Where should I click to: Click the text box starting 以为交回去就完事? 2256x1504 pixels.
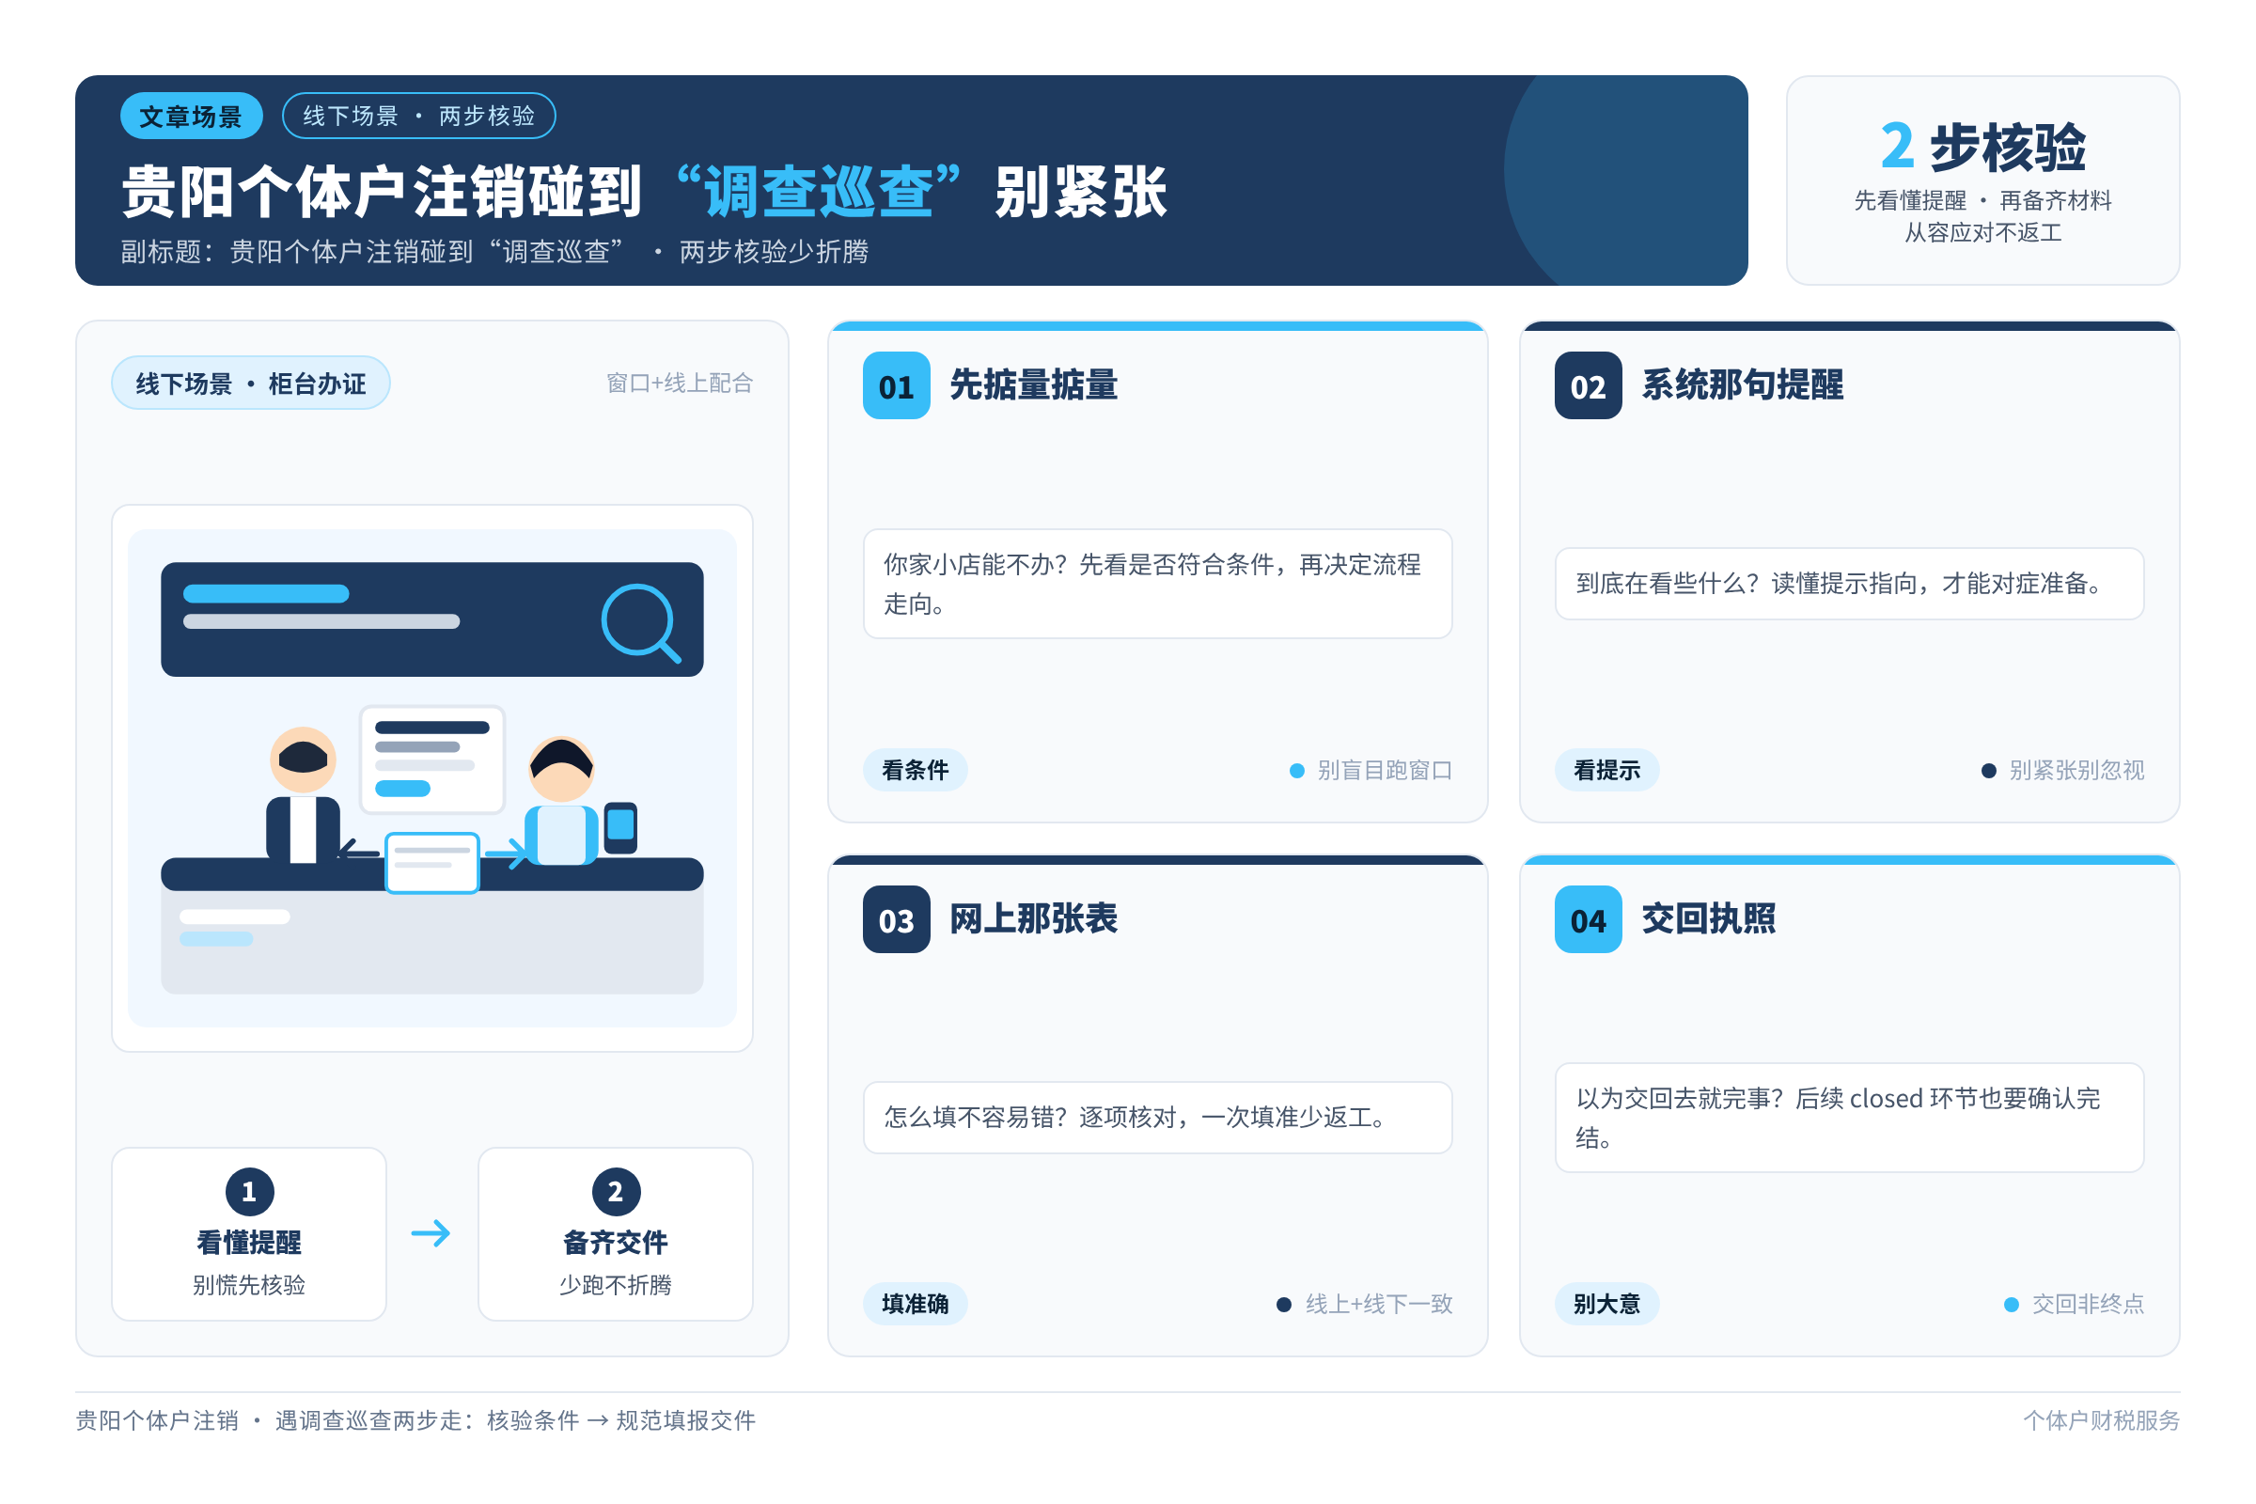coord(1849,1118)
